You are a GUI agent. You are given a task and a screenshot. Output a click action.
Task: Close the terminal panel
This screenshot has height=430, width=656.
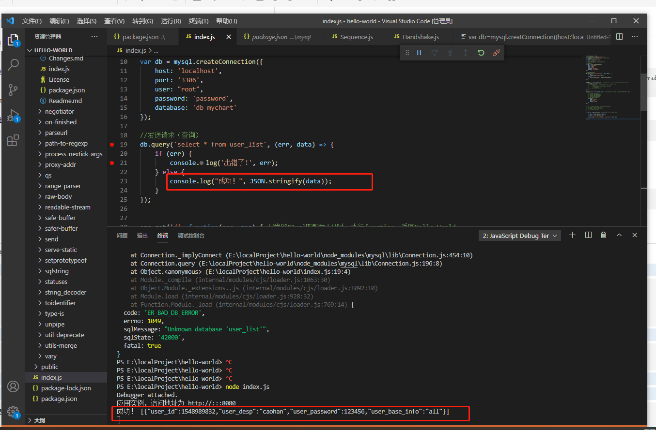(x=635, y=235)
